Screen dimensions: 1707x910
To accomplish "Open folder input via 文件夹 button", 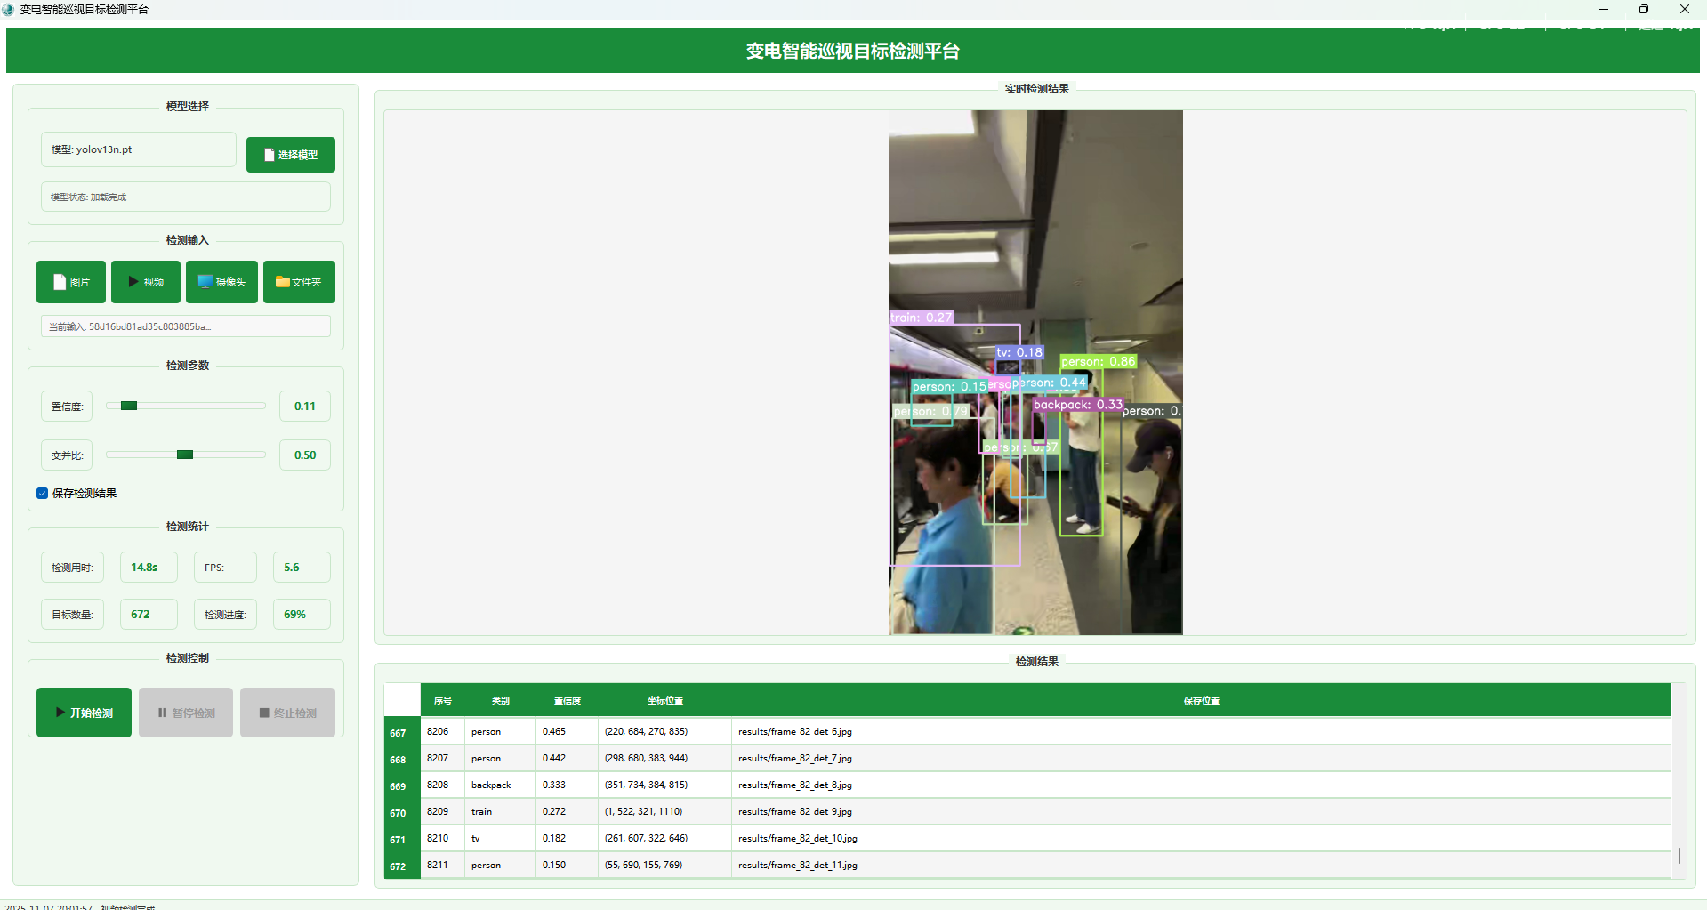I will 299,282.
